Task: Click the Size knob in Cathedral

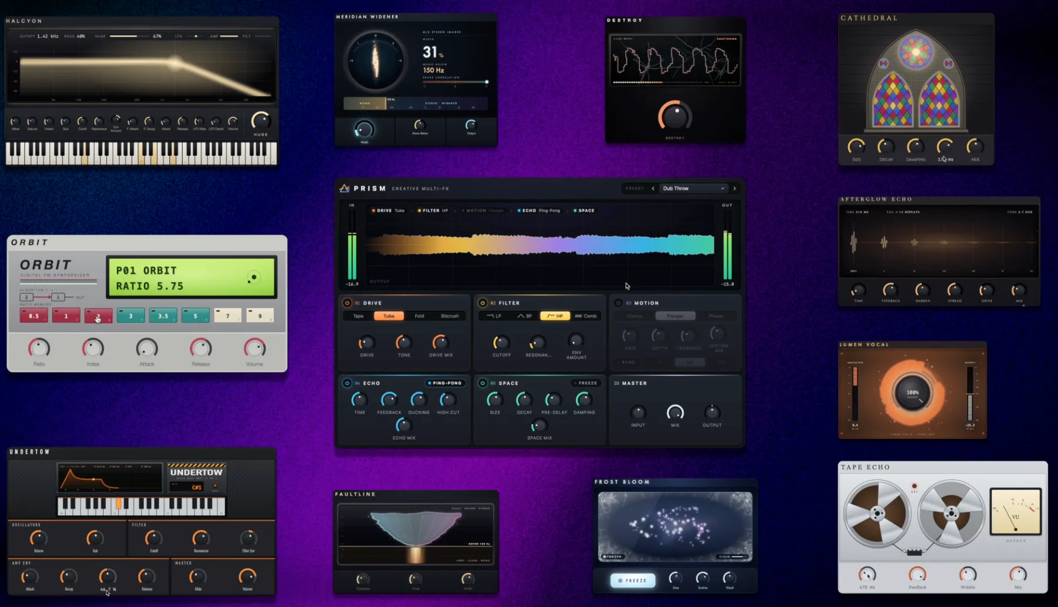Action: click(x=856, y=146)
